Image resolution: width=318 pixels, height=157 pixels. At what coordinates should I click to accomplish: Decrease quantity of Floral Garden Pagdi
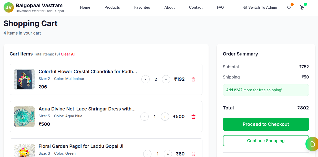coord(147,154)
